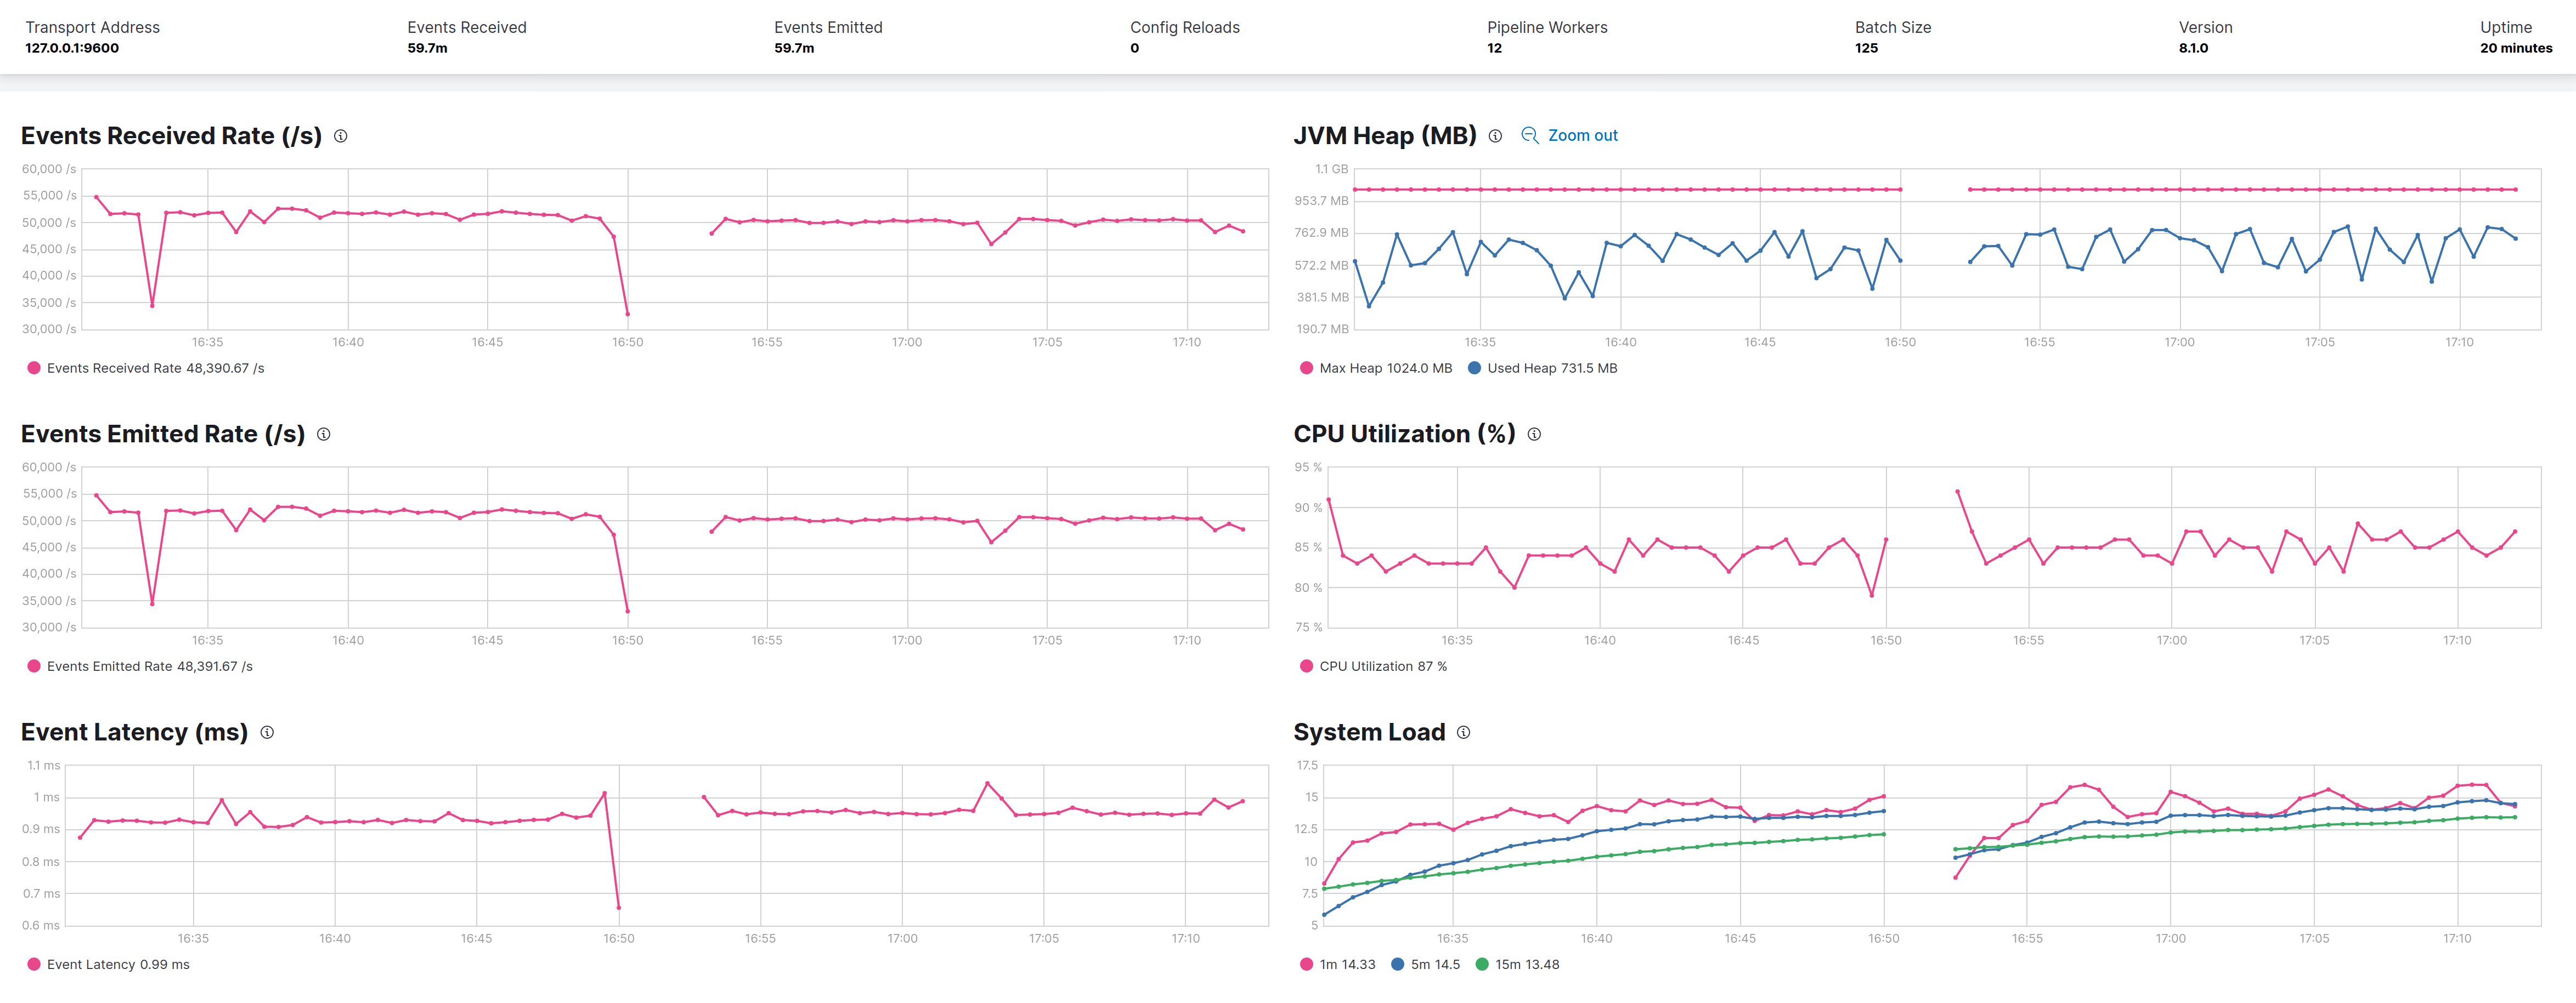Click info icon beside System Load title
Image resolution: width=2576 pixels, height=1003 pixels.
pos(1463,732)
